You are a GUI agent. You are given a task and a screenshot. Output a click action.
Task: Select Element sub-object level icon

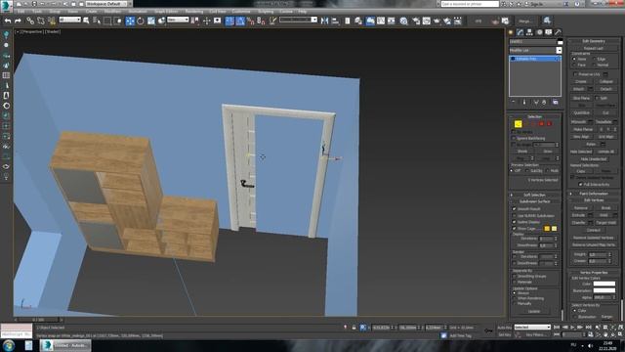[x=549, y=124]
